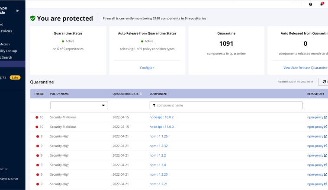Click the green shield protected icon
This screenshot has height=190, width=328.
33,19
